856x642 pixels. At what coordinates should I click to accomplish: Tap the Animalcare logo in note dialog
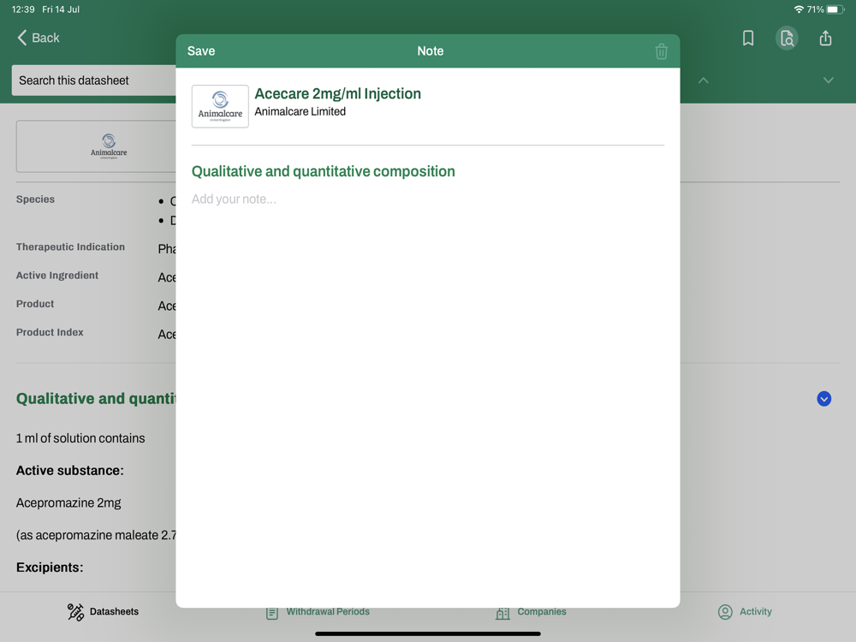(x=220, y=106)
